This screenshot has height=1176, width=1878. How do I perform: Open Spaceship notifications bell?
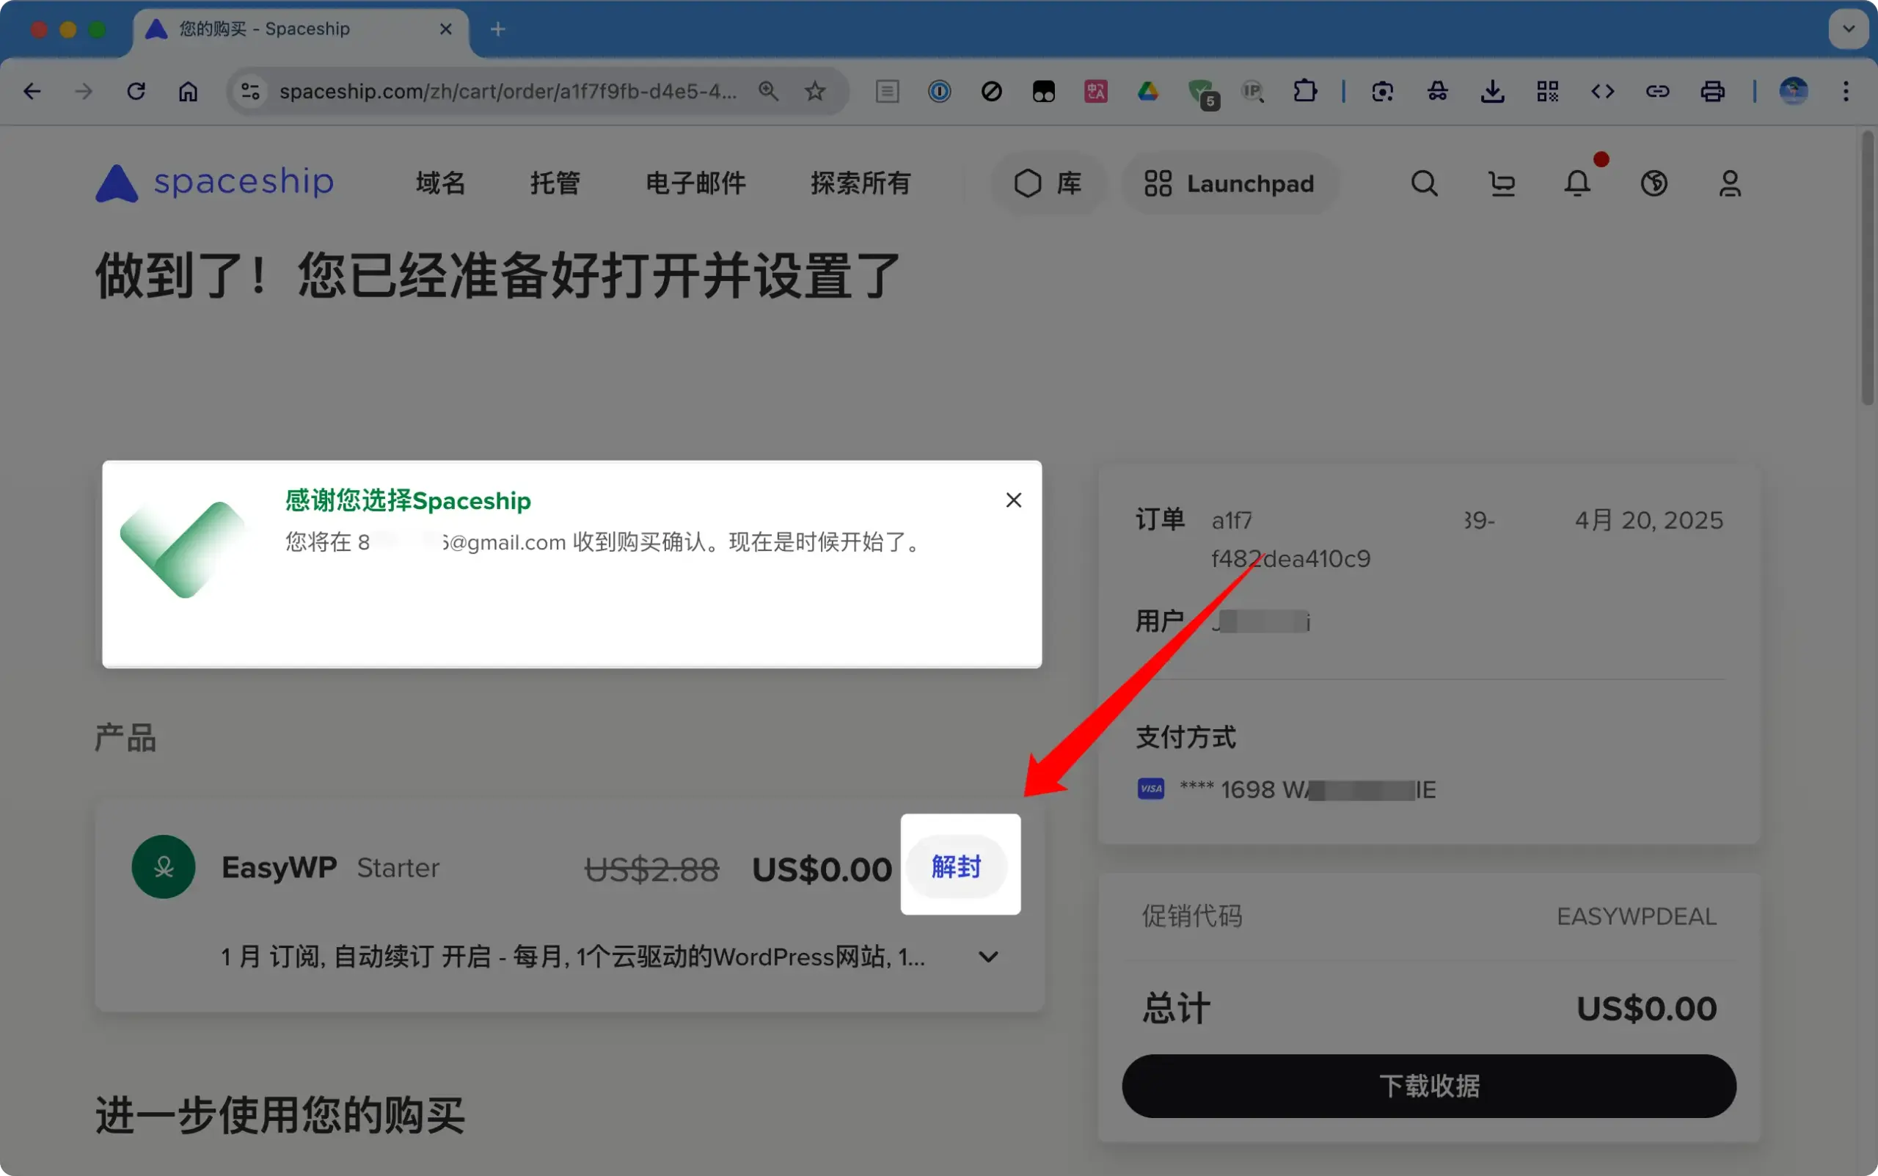coord(1578,183)
